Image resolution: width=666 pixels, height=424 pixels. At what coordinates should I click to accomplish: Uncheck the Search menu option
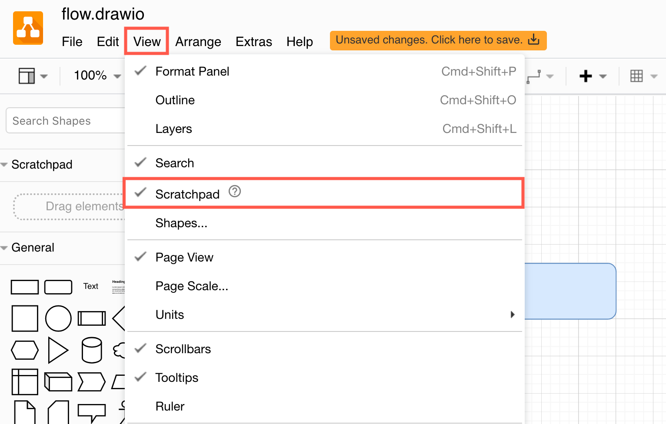coord(175,163)
